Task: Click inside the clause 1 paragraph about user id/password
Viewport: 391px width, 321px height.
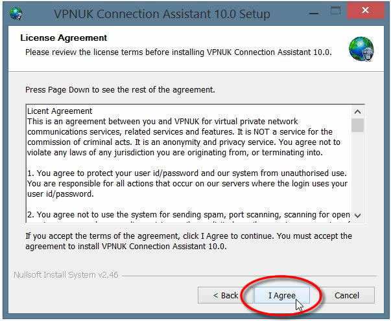Action: pos(187,184)
